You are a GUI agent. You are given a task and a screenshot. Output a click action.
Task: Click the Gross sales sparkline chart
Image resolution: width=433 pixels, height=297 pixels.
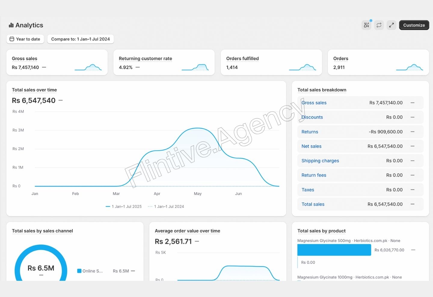coord(88,67)
